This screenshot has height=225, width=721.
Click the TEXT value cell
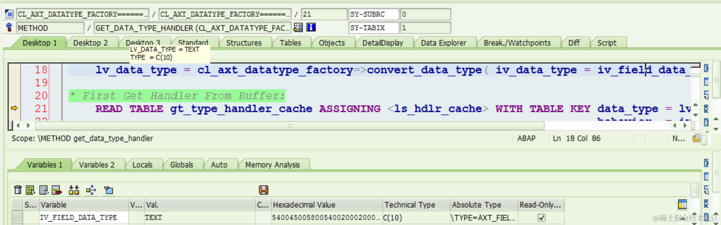tap(199, 218)
